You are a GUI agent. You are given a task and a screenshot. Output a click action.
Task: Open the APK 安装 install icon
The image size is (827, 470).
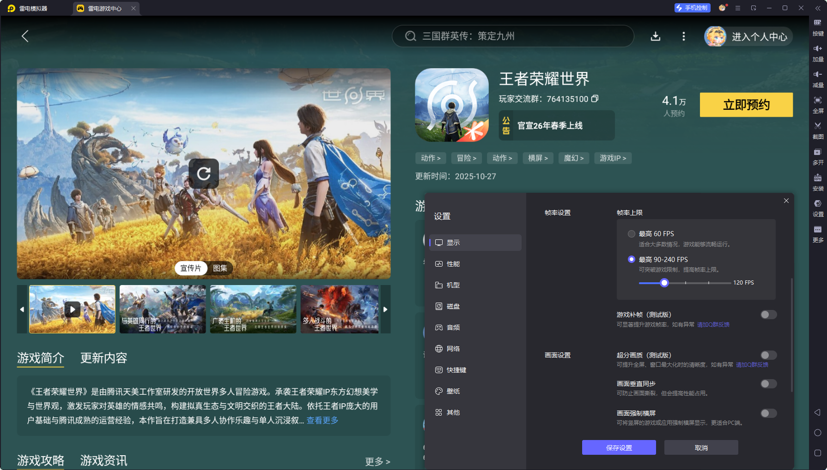pyautogui.click(x=817, y=182)
